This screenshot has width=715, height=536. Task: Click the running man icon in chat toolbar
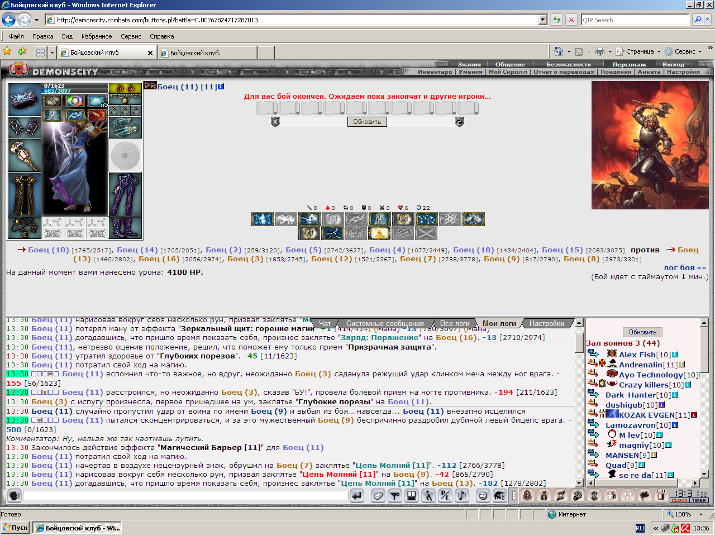428,495
